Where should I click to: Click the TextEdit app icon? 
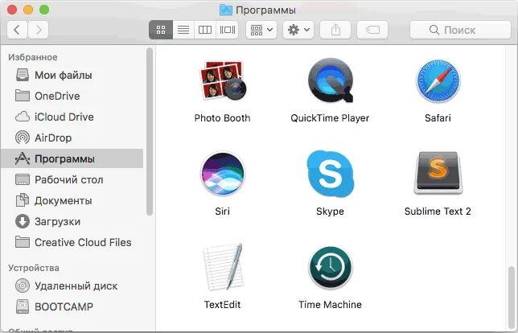click(x=222, y=267)
